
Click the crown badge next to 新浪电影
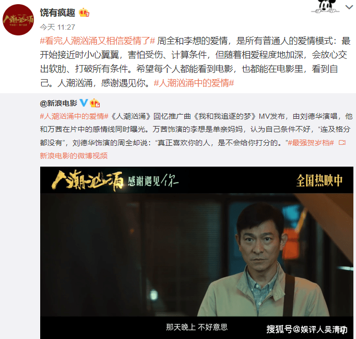[95, 103]
